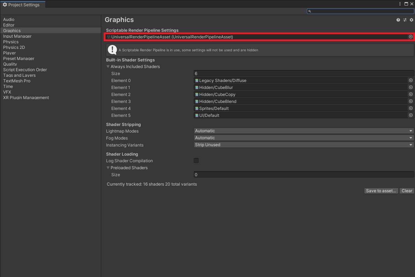
Task: Click the Project Settings gear tab icon
Action: click(5, 5)
